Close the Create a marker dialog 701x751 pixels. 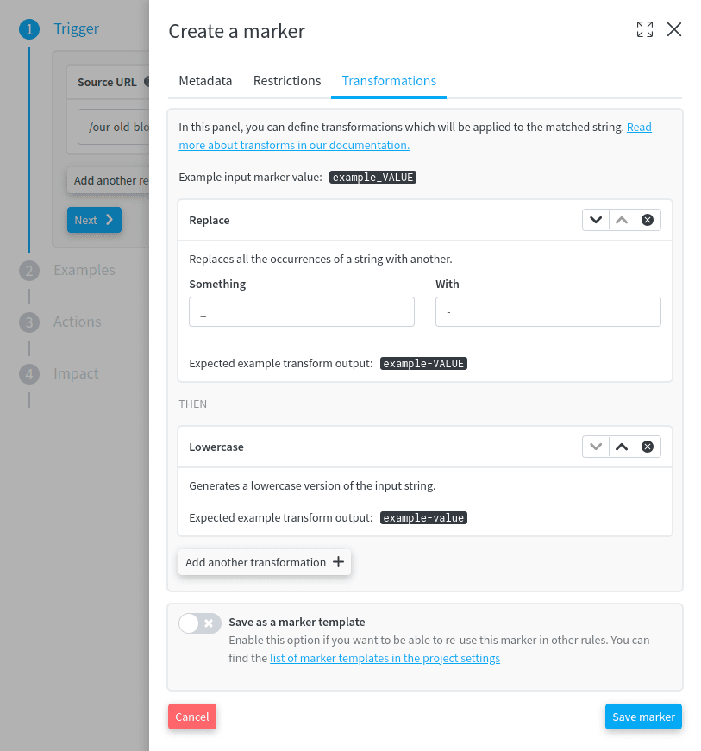point(674,30)
